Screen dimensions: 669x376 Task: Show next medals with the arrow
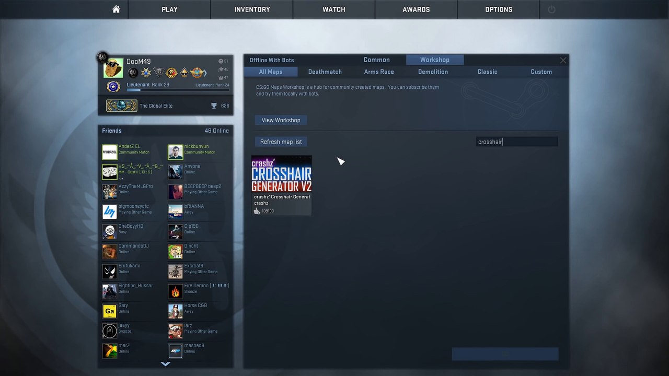(x=205, y=73)
